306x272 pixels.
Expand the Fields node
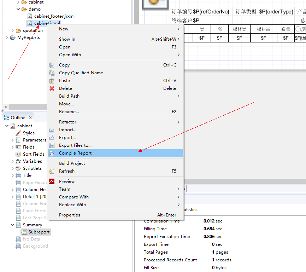(x=12, y=147)
